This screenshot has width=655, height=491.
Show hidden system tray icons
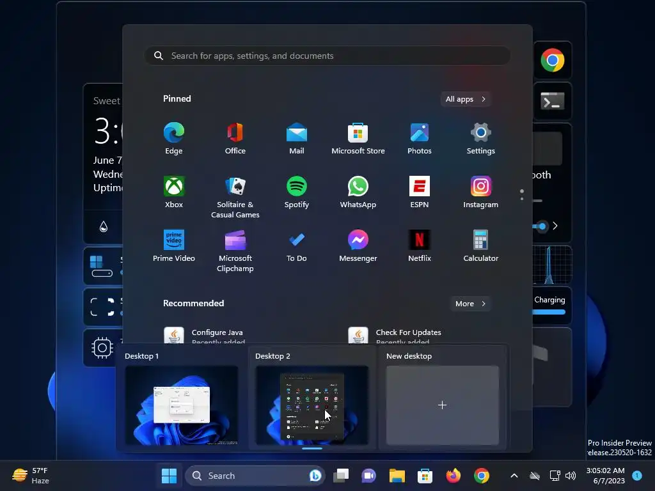514,476
